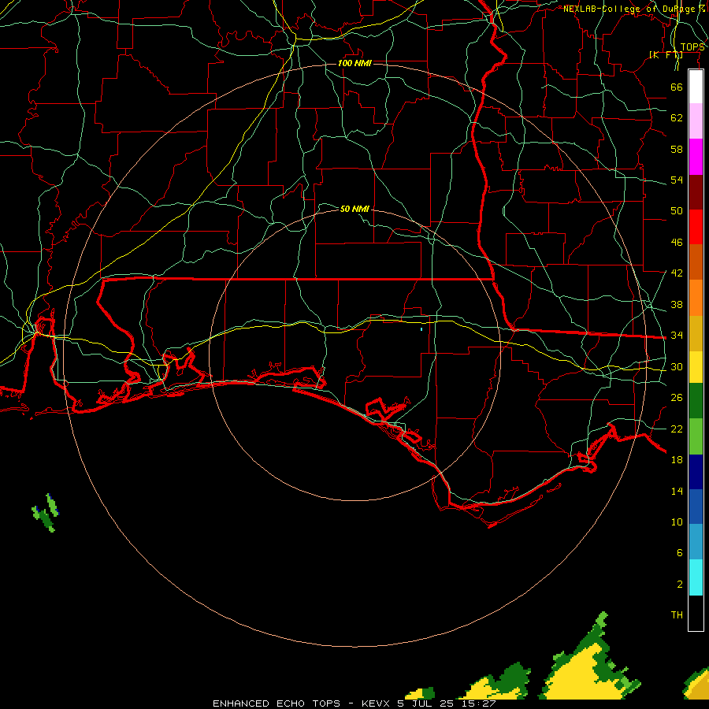Click the "15:27" timestamp
Viewport: 709px width, 709px height.
click(479, 703)
